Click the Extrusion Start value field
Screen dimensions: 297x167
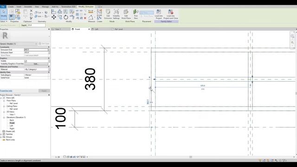click(x=36, y=52)
